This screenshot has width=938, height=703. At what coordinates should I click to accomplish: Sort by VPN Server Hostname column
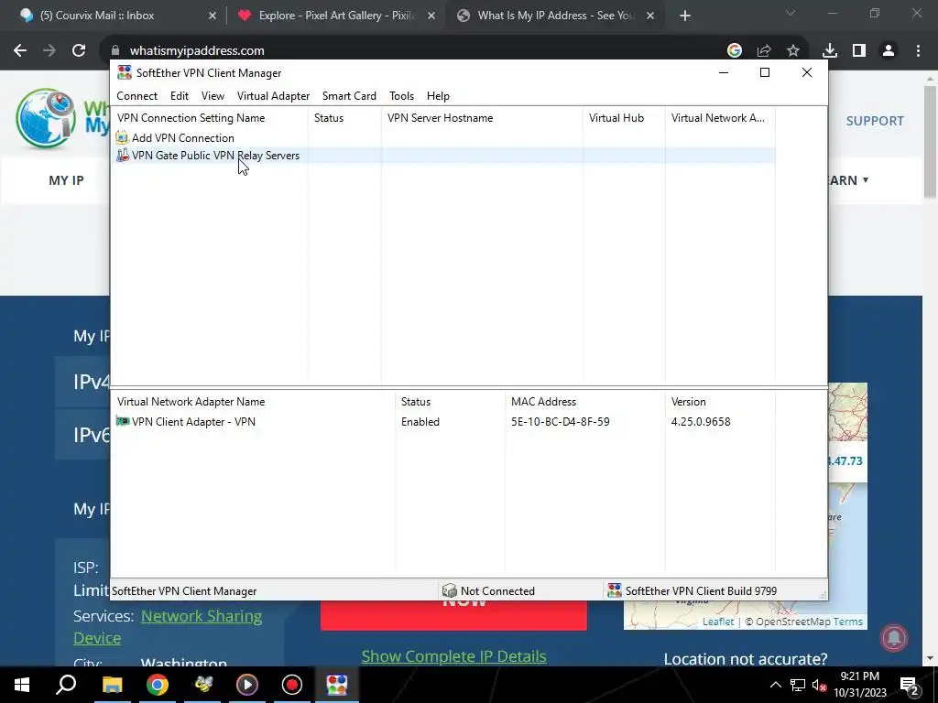click(482, 118)
